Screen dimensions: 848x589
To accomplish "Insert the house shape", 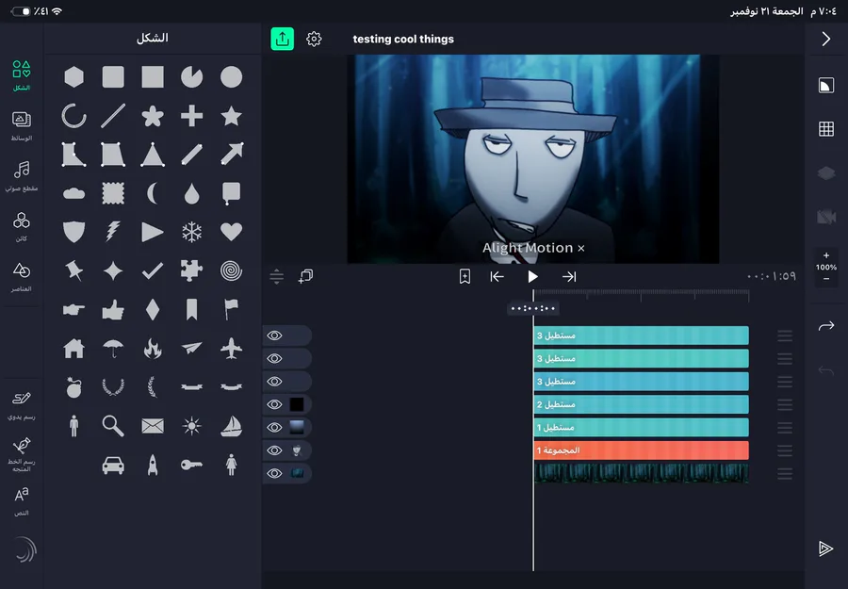I will click(x=74, y=349).
